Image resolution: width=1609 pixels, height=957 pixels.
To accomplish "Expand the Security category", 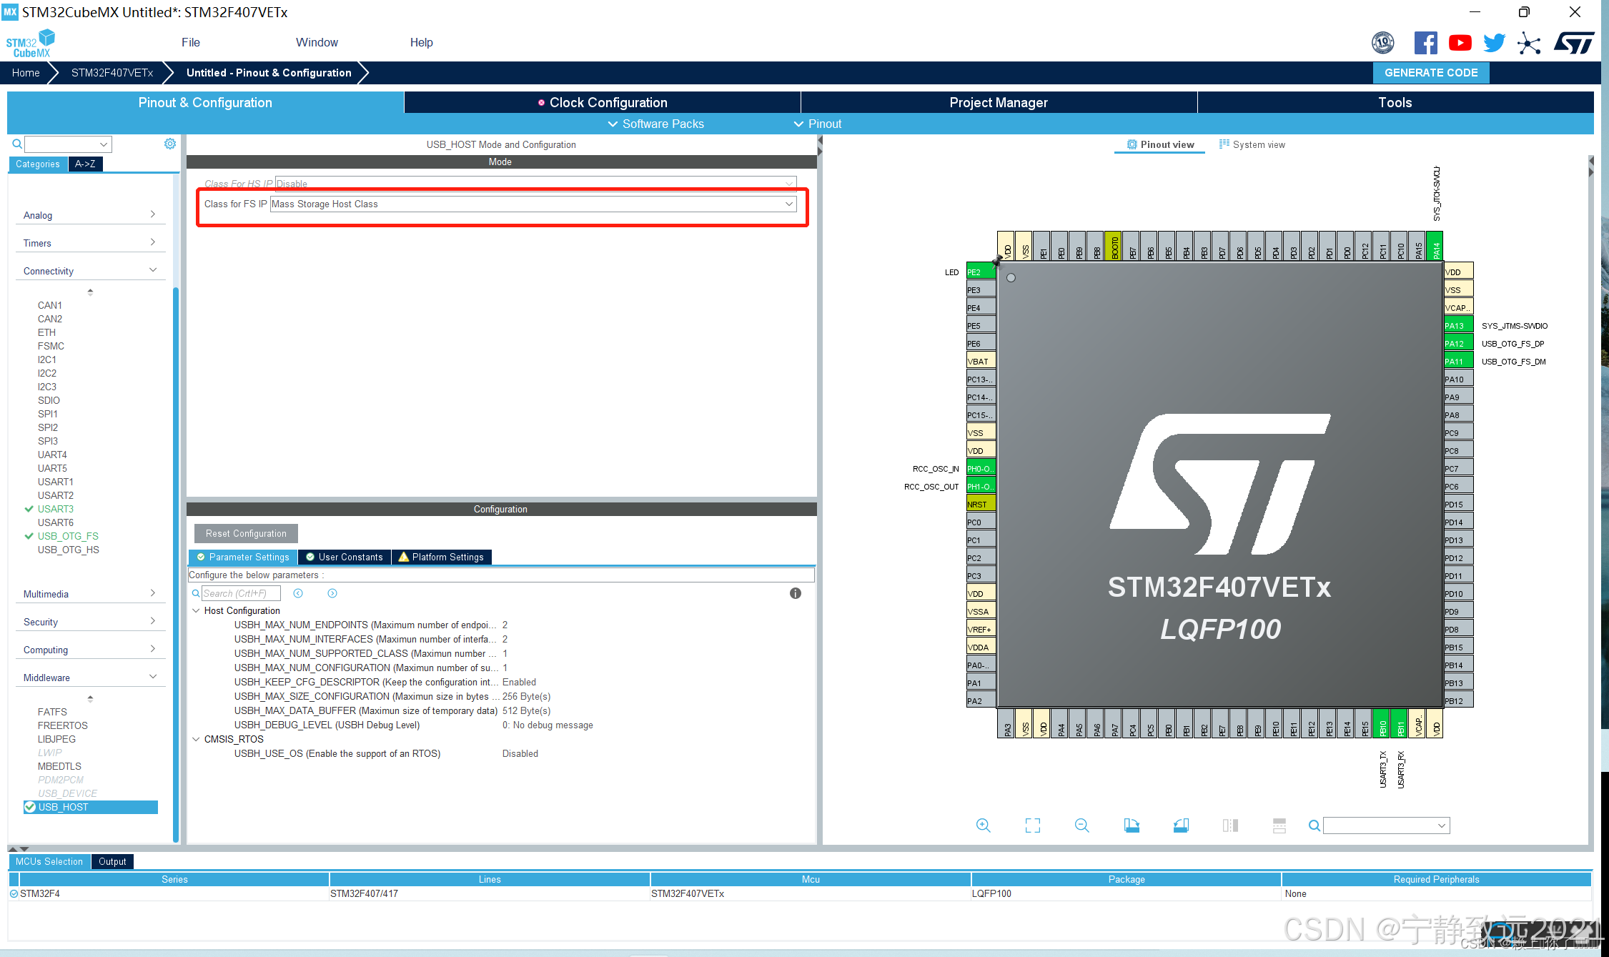I will [x=90, y=622].
